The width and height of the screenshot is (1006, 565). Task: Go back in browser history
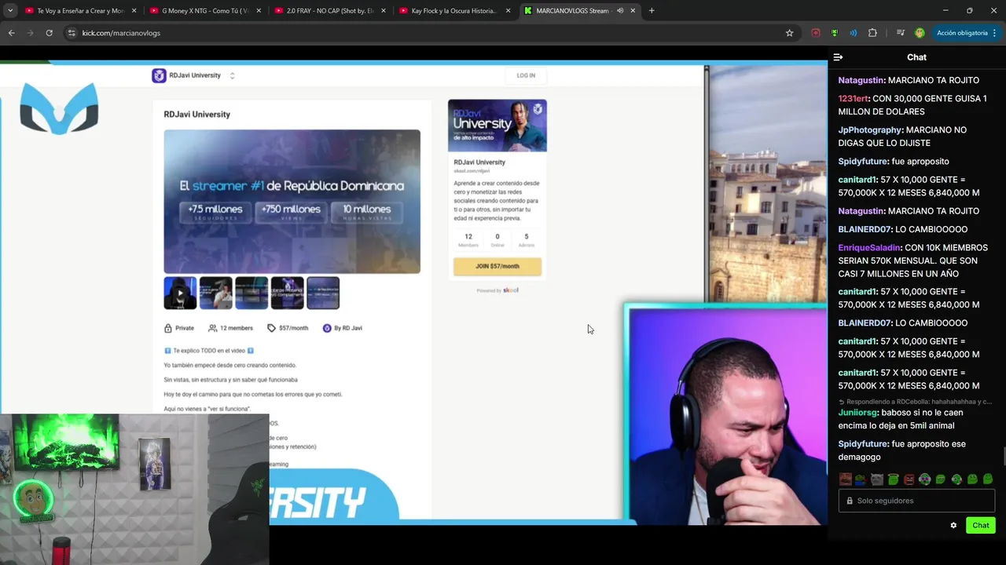(11, 33)
